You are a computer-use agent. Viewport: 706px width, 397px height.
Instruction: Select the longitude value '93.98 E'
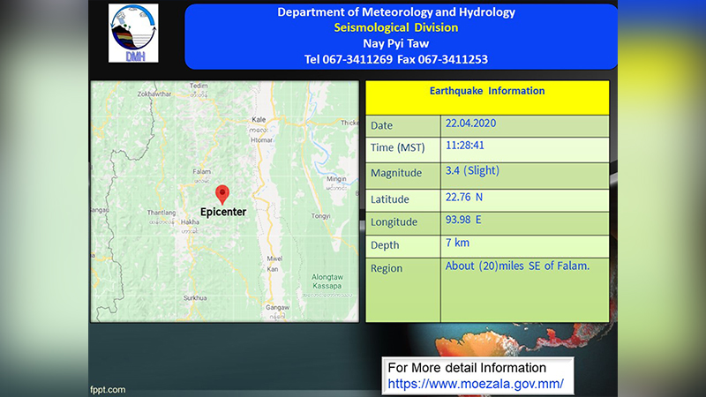[463, 220]
